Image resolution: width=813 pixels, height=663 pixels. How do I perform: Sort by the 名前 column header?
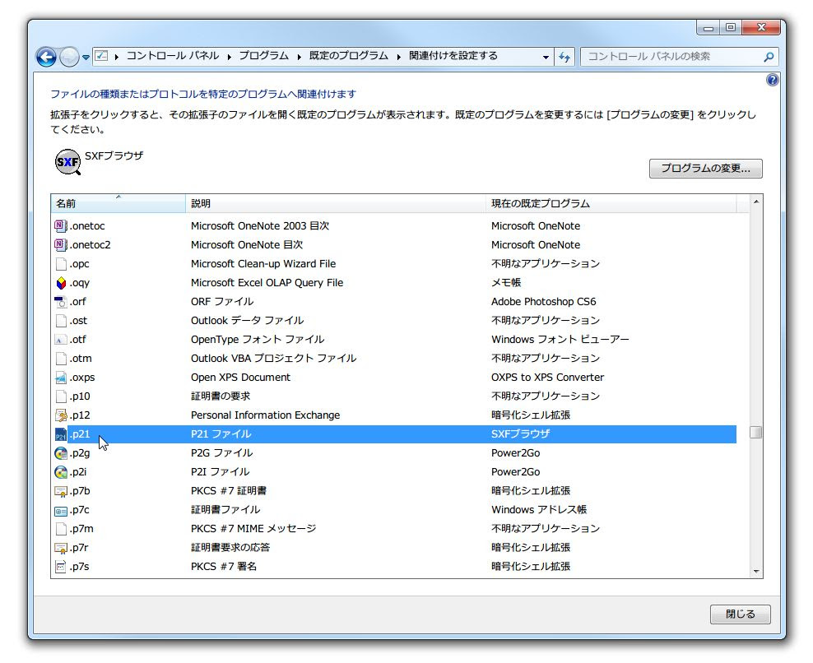(118, 203)
